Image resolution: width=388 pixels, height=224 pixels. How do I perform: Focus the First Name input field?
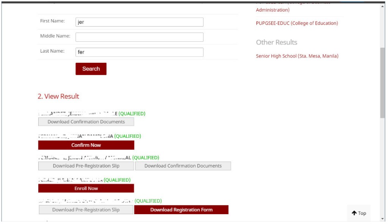point(139,22)
